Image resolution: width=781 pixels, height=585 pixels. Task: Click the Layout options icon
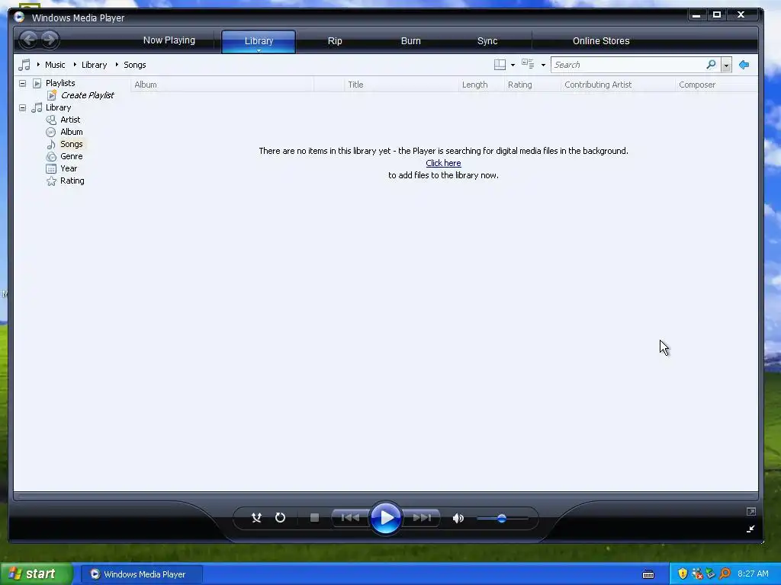500,65
